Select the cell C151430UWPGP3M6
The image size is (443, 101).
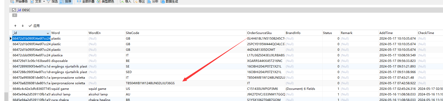(x=266, y=89)
